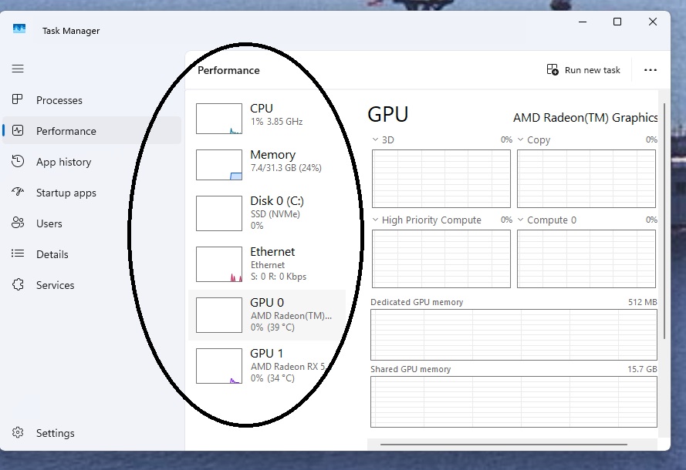Click the High Priority Compute graph
The height and width of the screenshot is (470, 686).
(441, 259)
